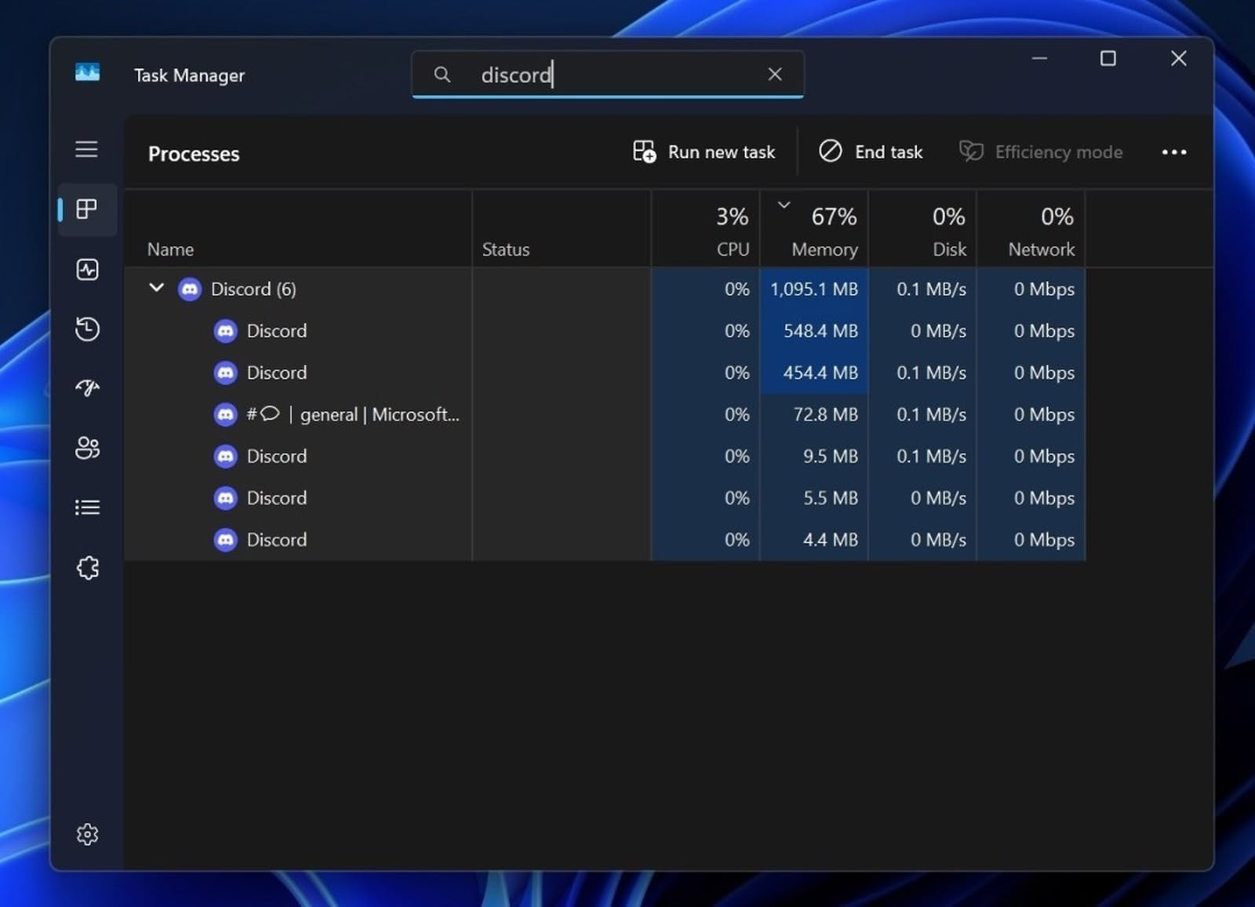
Task: Open Task Manager settings via gear icon
Action: tap(87, 834)
